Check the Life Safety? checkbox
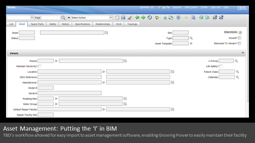The height and width of the screenshot is (143, 255). [221, 66]
